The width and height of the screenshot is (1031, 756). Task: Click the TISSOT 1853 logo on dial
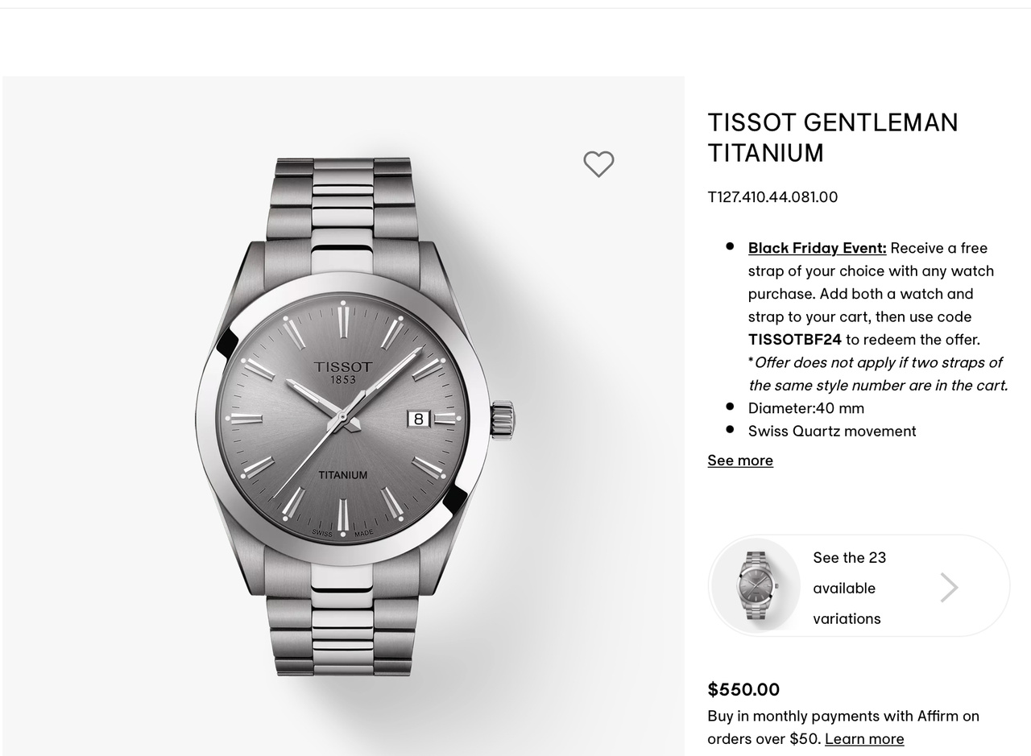click(343, 372)
